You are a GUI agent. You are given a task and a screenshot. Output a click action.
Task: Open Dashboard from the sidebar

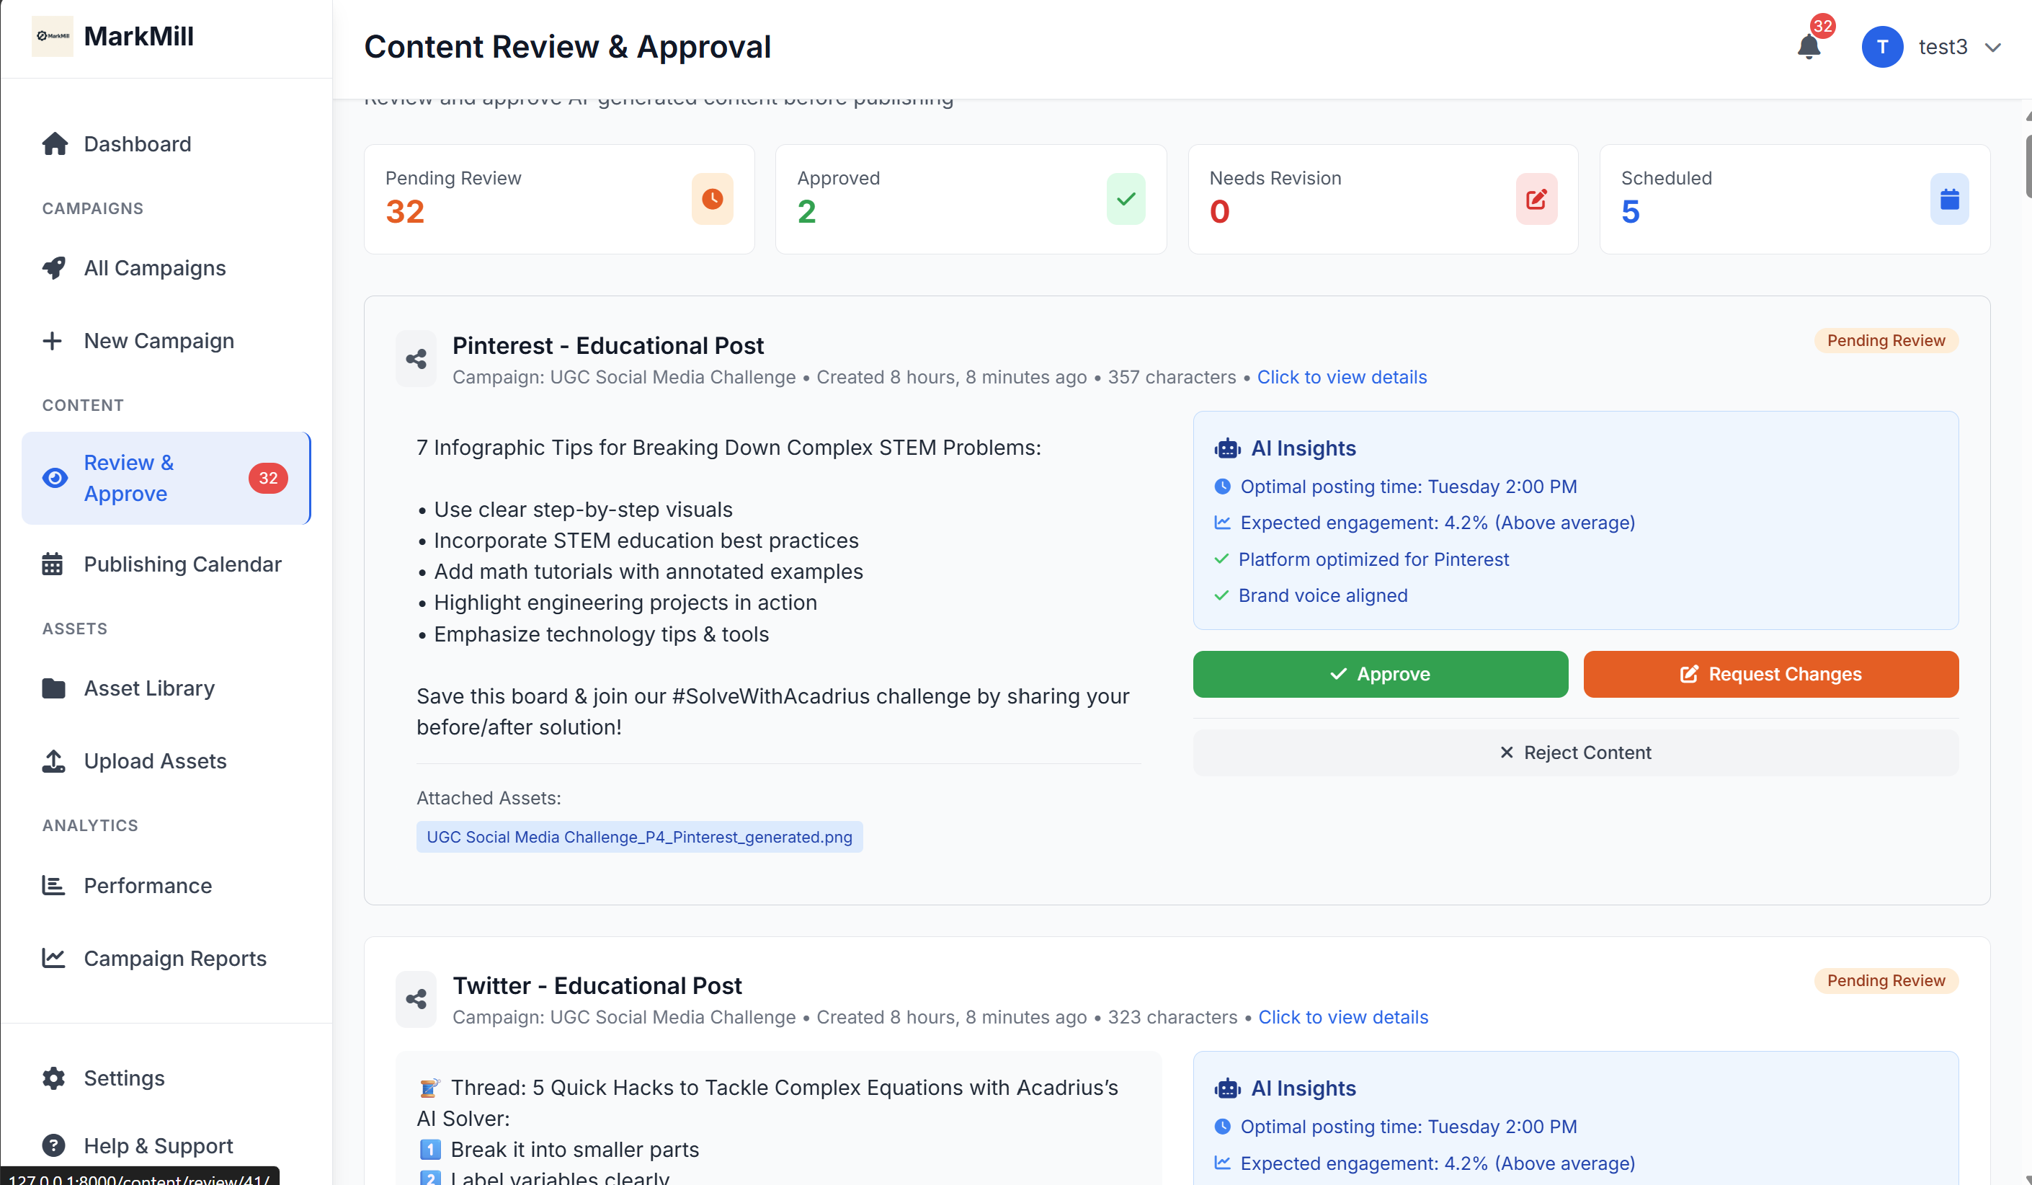click(x=137, y=143)
